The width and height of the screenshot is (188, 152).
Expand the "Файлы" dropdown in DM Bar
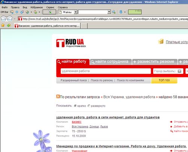pos(76,12)
